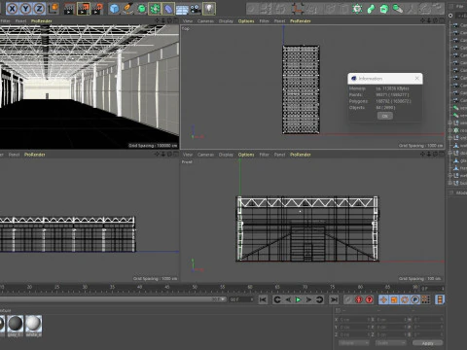Jump to previous keyframe
Screen dimensions: 467x350
click(277, 299)
